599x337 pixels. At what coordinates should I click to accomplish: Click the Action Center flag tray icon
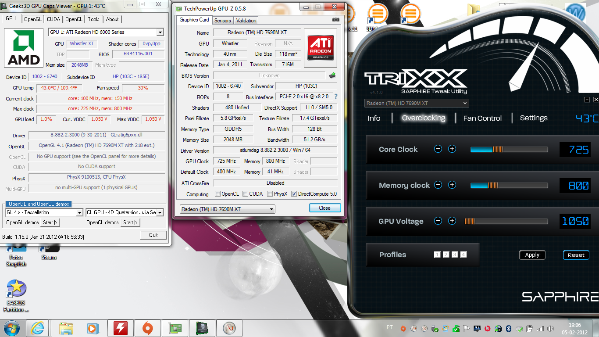(x=466, y=328)
